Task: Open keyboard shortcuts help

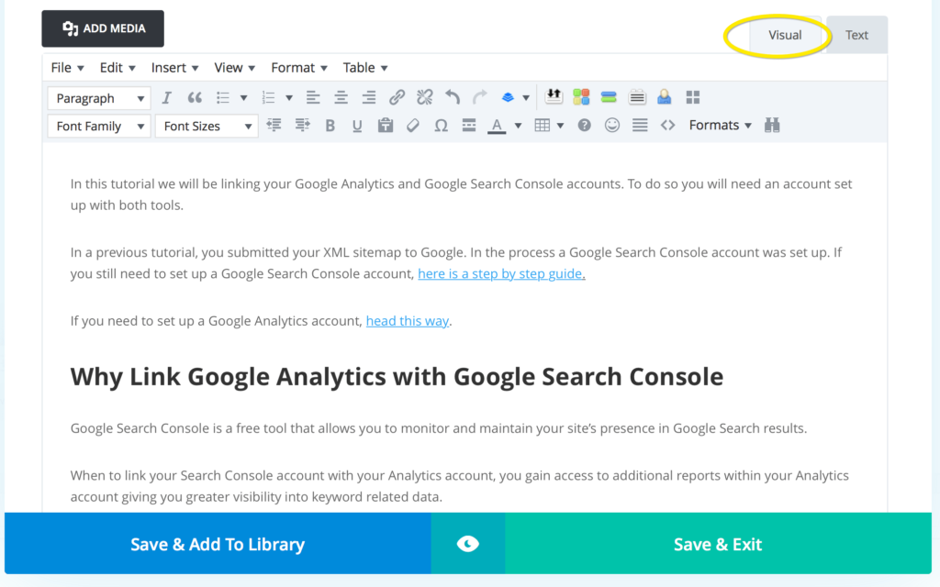Action: click(585, 125)
